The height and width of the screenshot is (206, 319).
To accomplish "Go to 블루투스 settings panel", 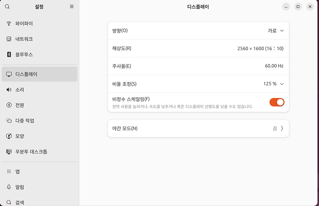I will 40,54.
